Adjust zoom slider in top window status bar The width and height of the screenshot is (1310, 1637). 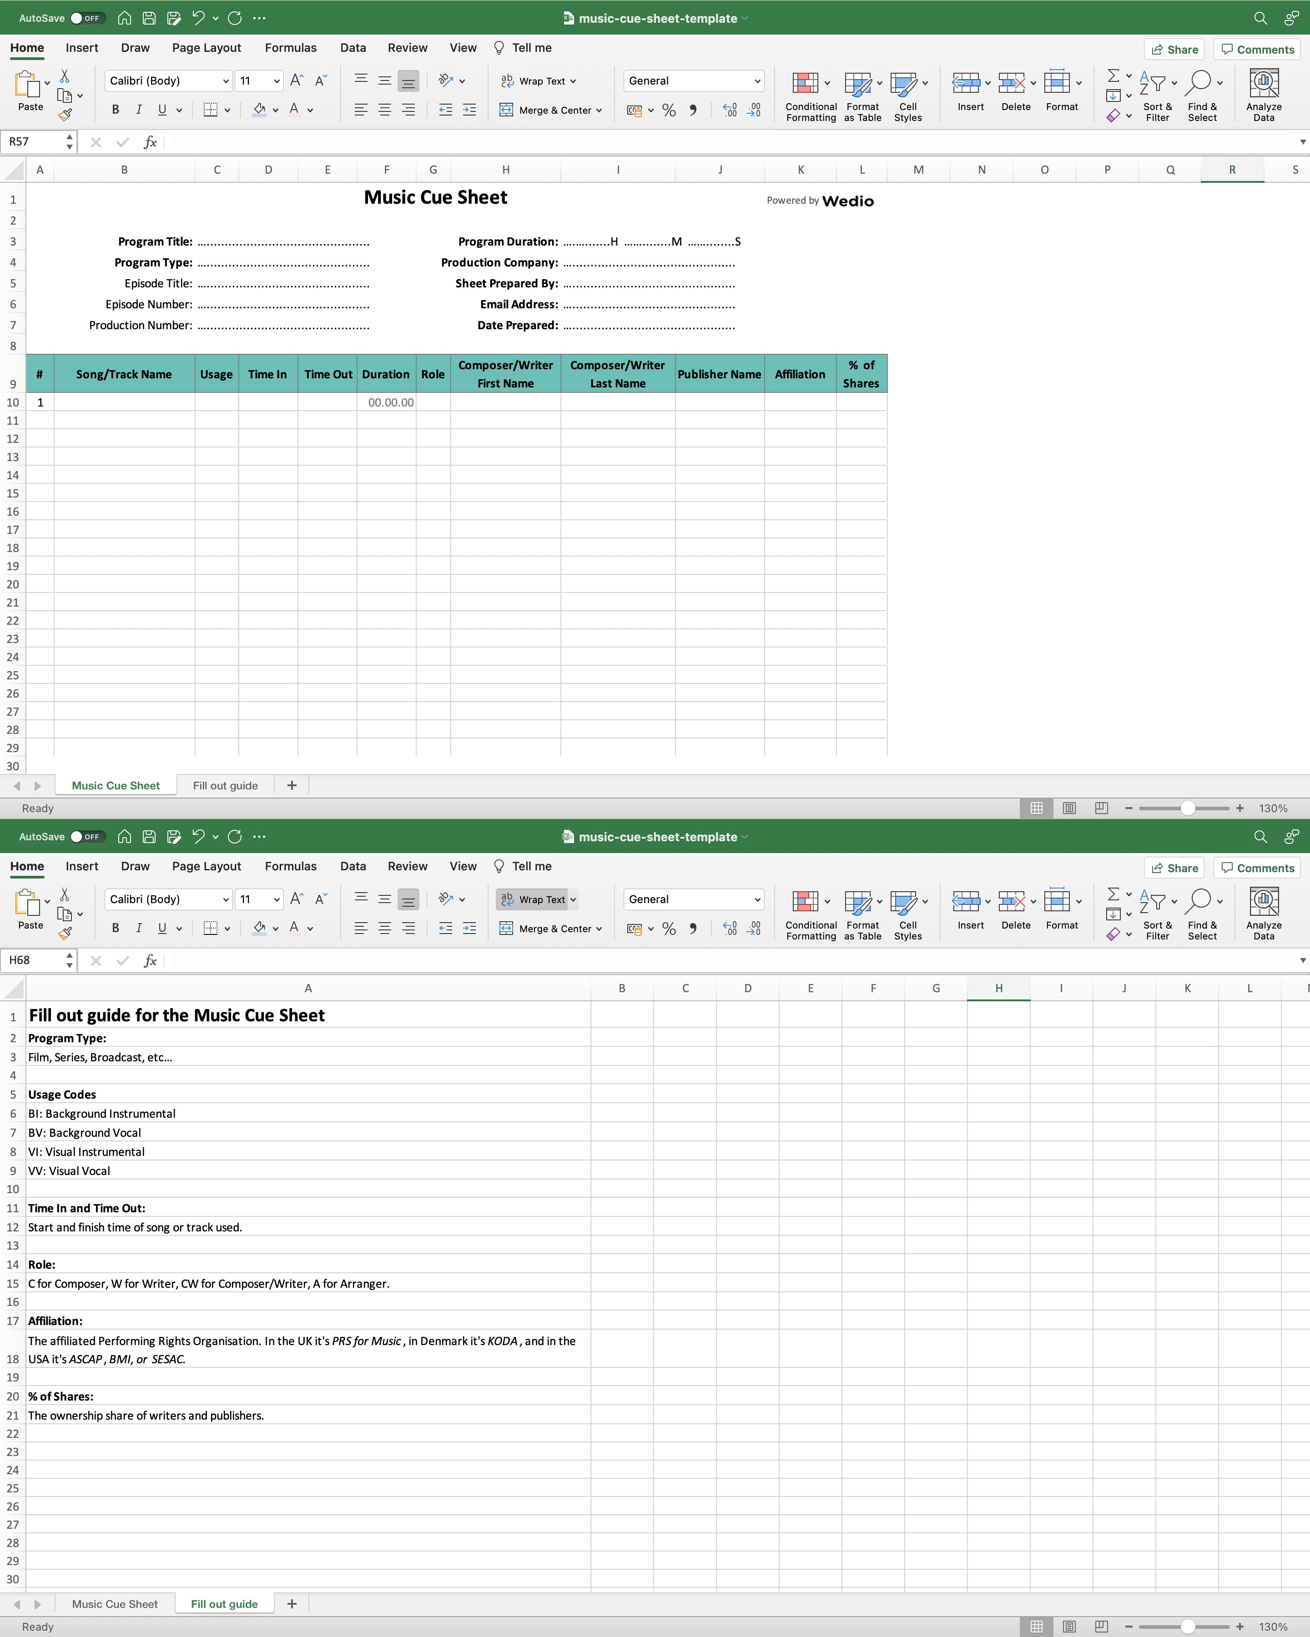(x=1188, y=808)
